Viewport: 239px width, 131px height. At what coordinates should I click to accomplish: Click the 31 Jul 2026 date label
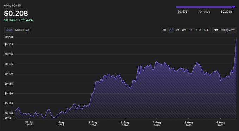[29, 124]
